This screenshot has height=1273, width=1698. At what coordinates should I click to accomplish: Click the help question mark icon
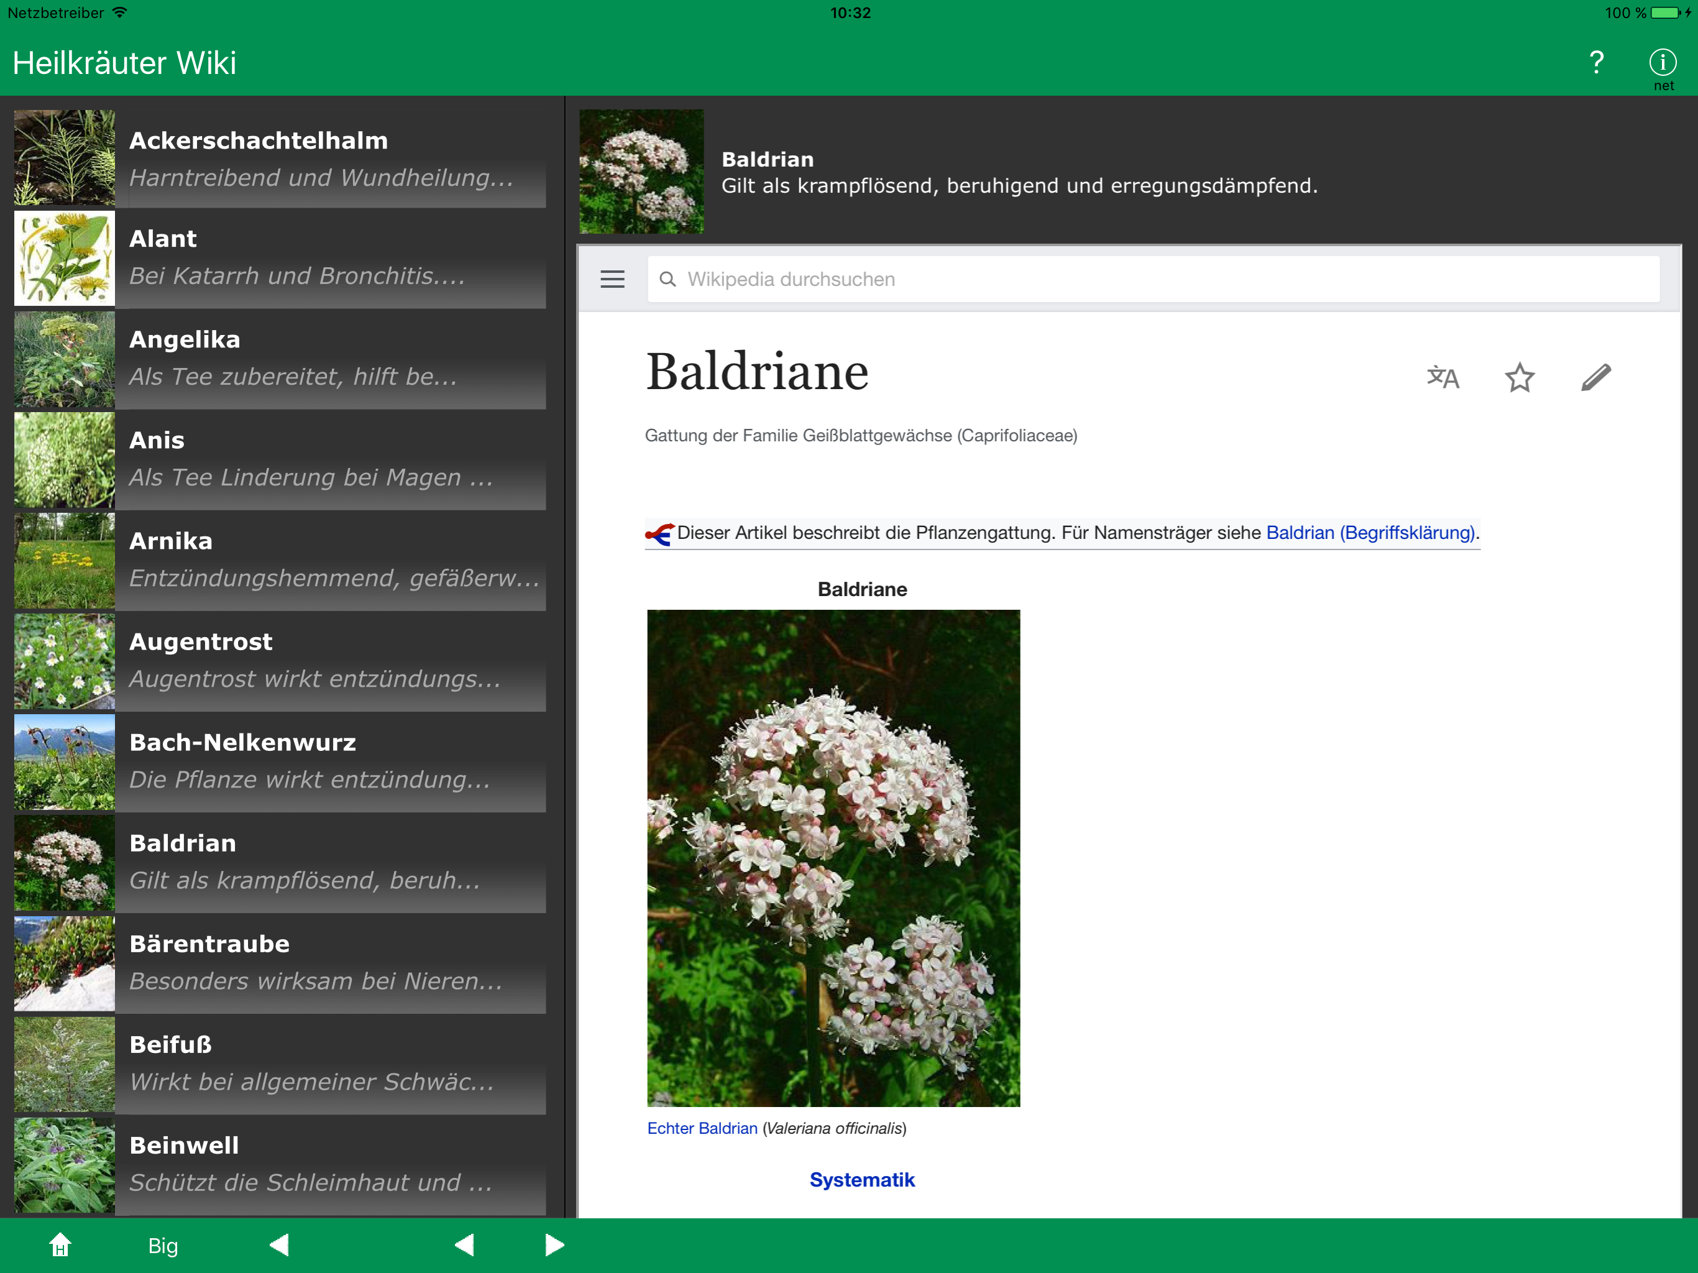[x=1596, y=62]
